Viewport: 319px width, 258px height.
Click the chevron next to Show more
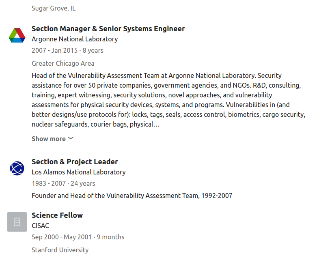pyautogui.click(x=71, y=138)
